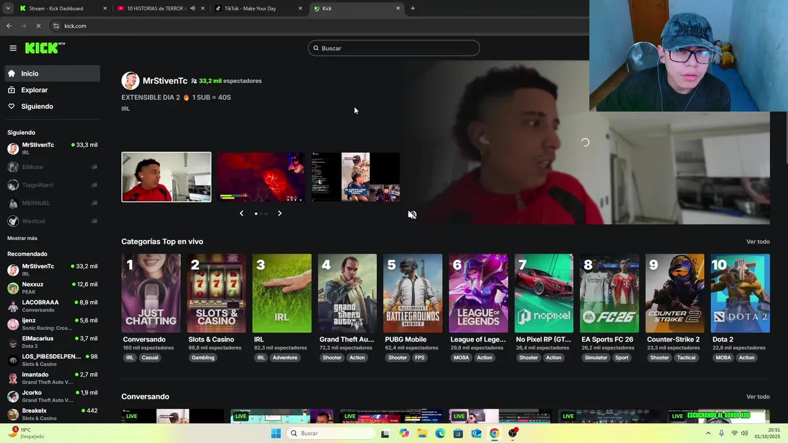
Task: Open MERNUEL in Siguiendo list
Action: [52, 203]
